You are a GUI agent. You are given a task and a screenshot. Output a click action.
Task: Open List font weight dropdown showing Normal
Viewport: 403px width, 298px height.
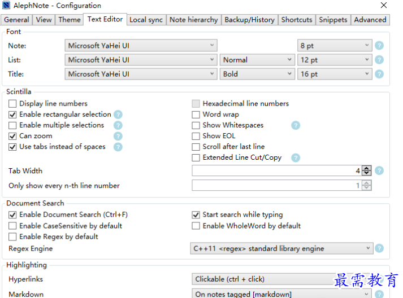[x=257, y=60]
